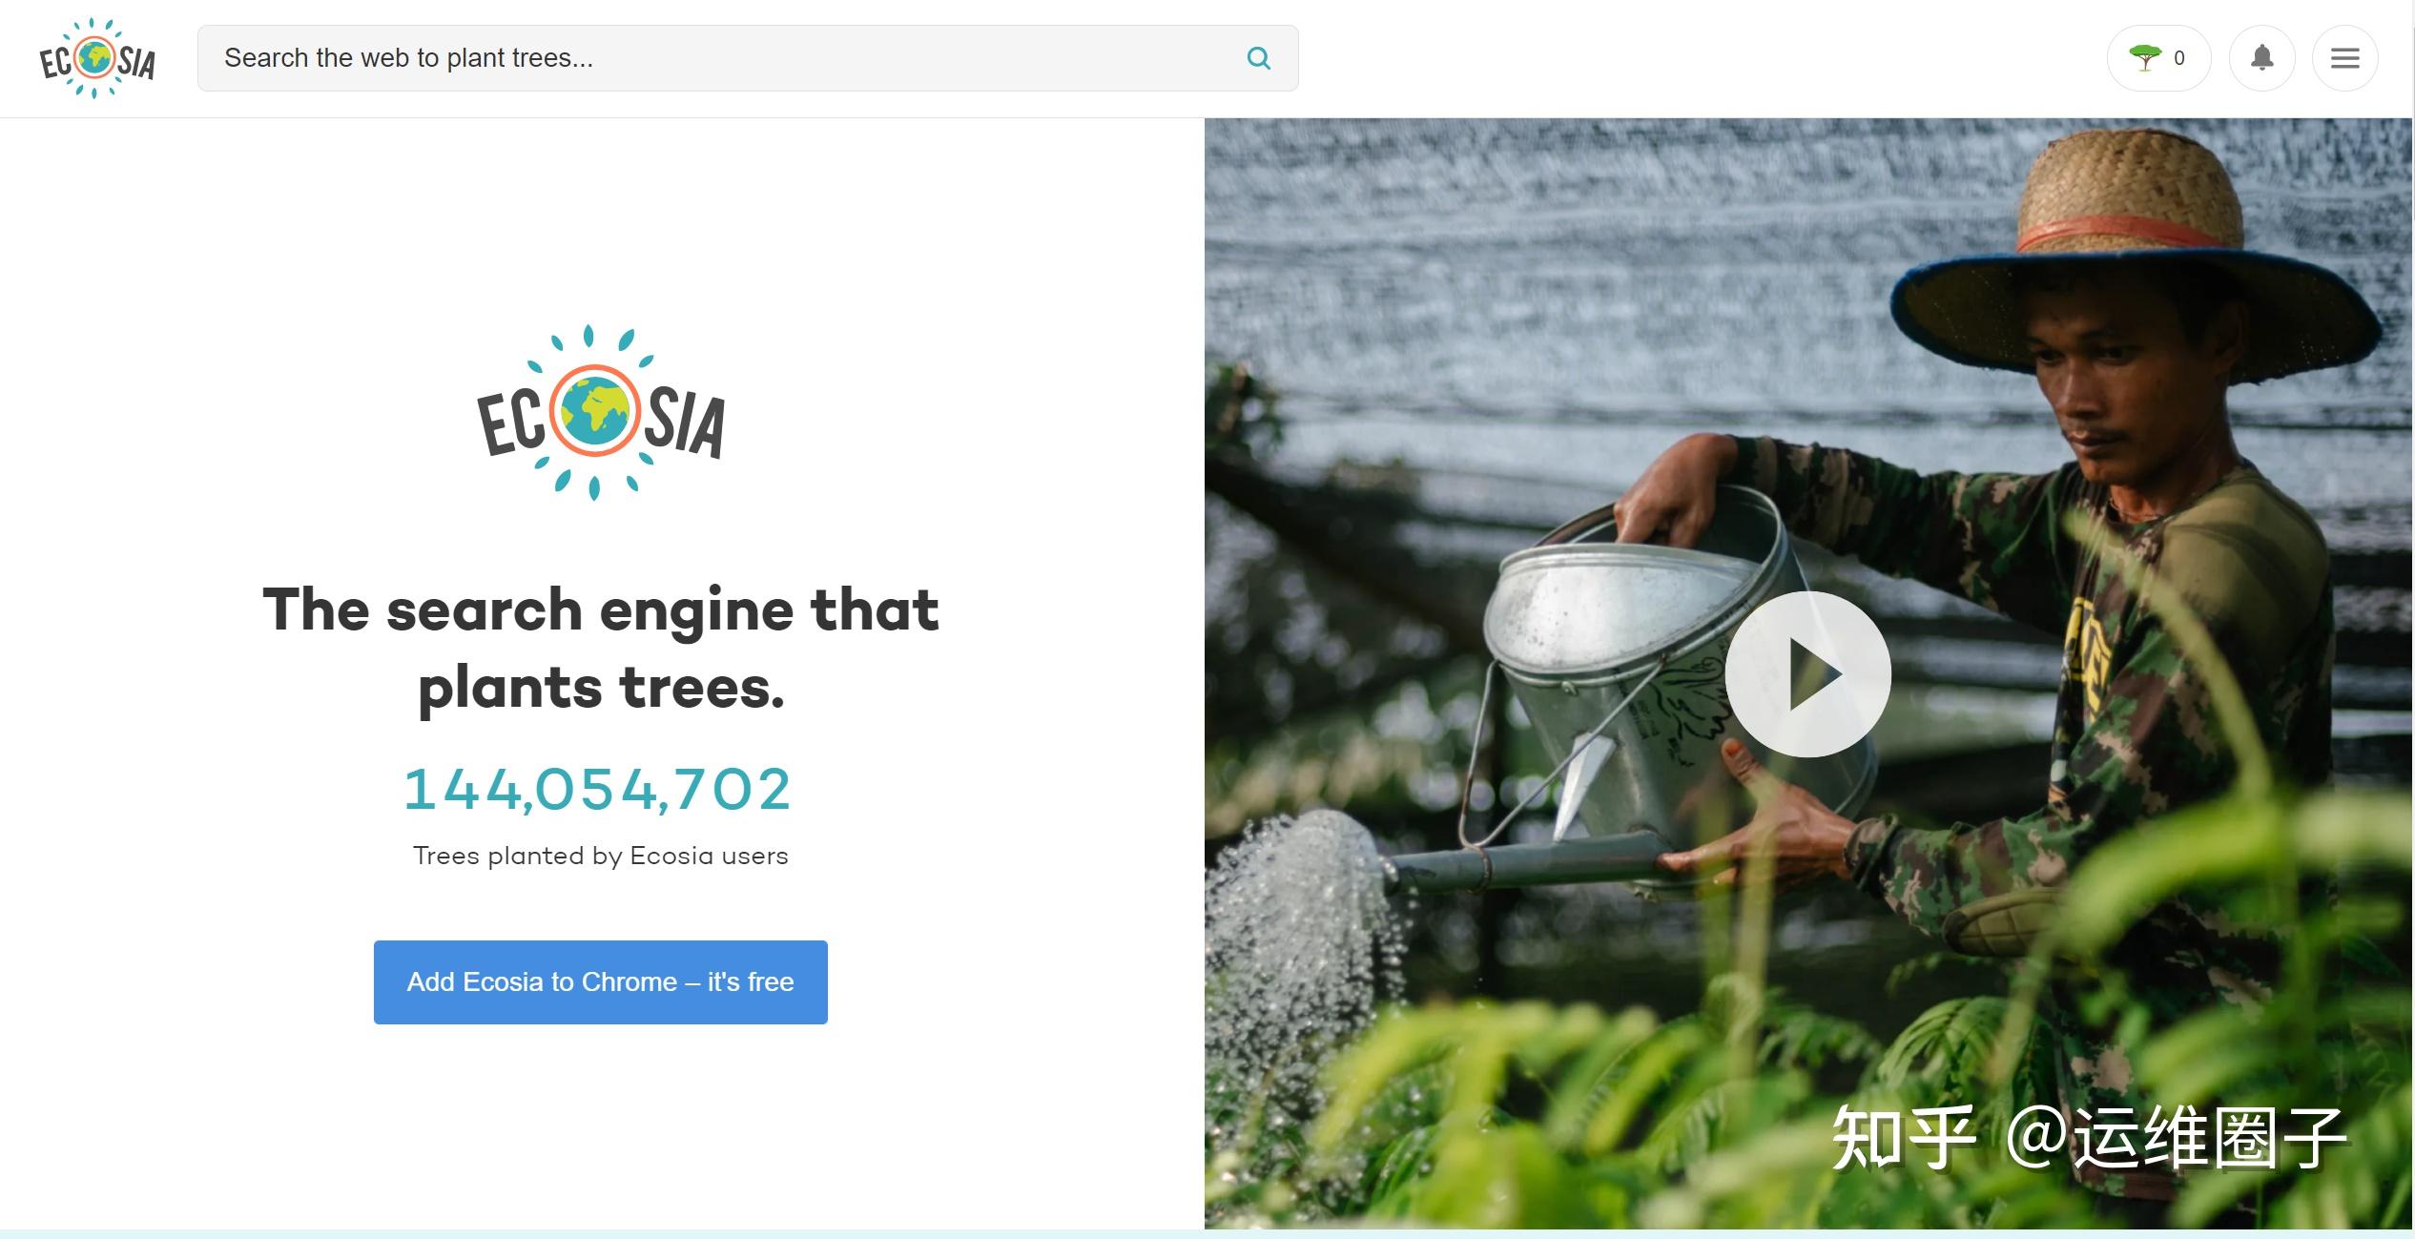Viewport: 2415px width, 1239px height.
Task: Click the zero count beside the tree icon
Action: tap(2179, 58)
